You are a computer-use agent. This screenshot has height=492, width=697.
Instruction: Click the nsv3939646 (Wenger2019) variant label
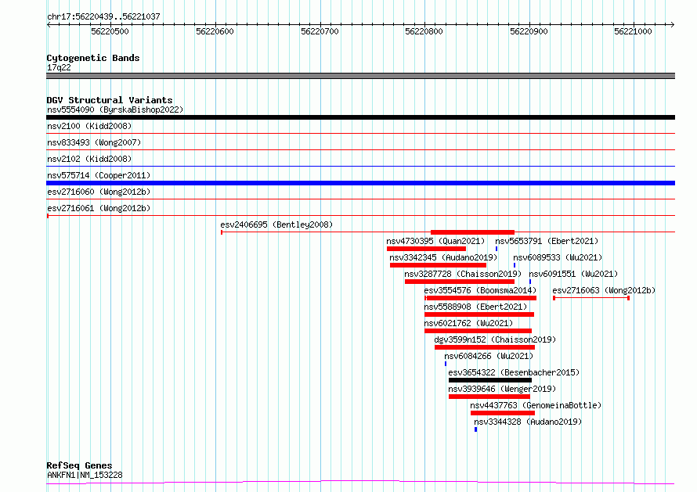point(501,389)
